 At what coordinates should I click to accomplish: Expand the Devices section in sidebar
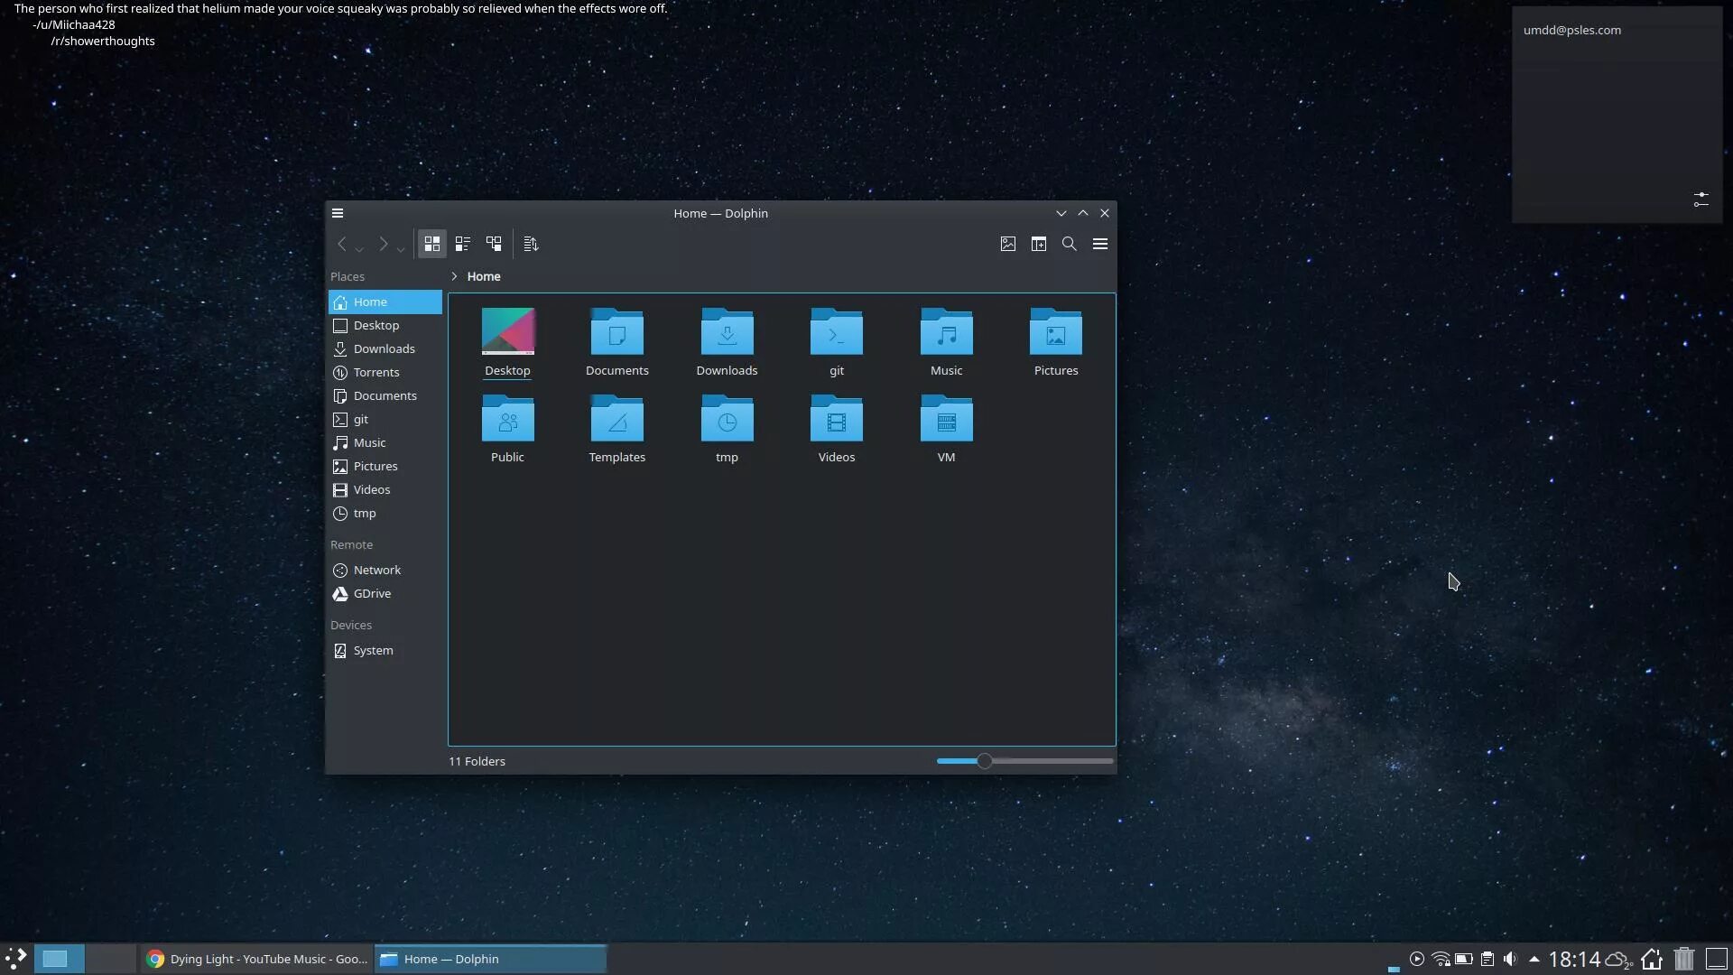[x=350, y=624]
